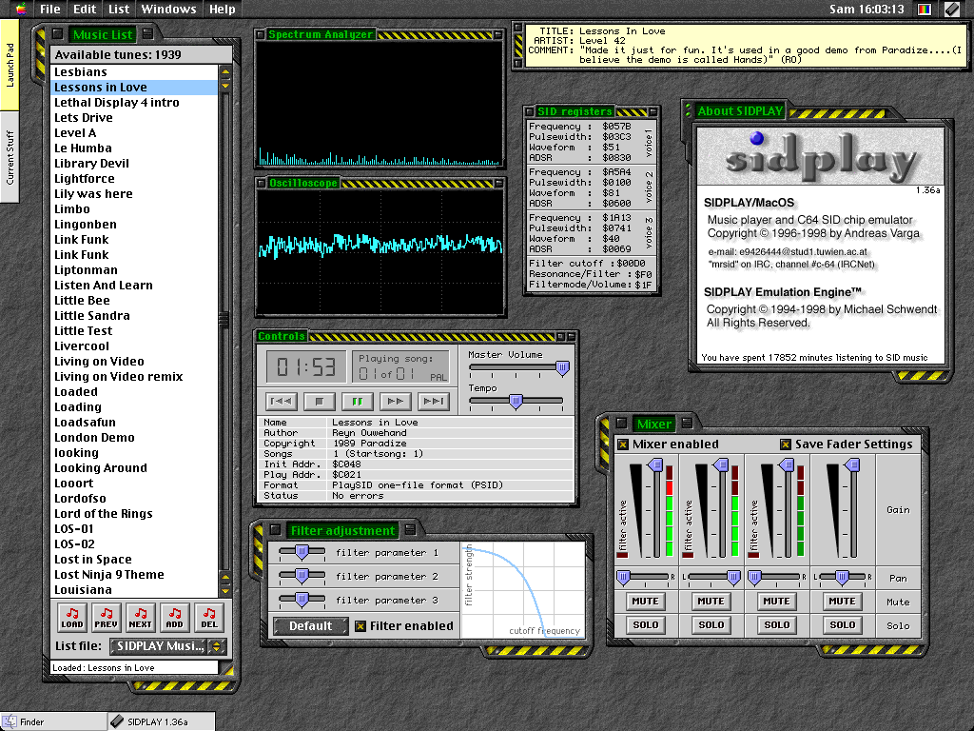
Task: Skip to next song in Controls
Action: (433, 401)
